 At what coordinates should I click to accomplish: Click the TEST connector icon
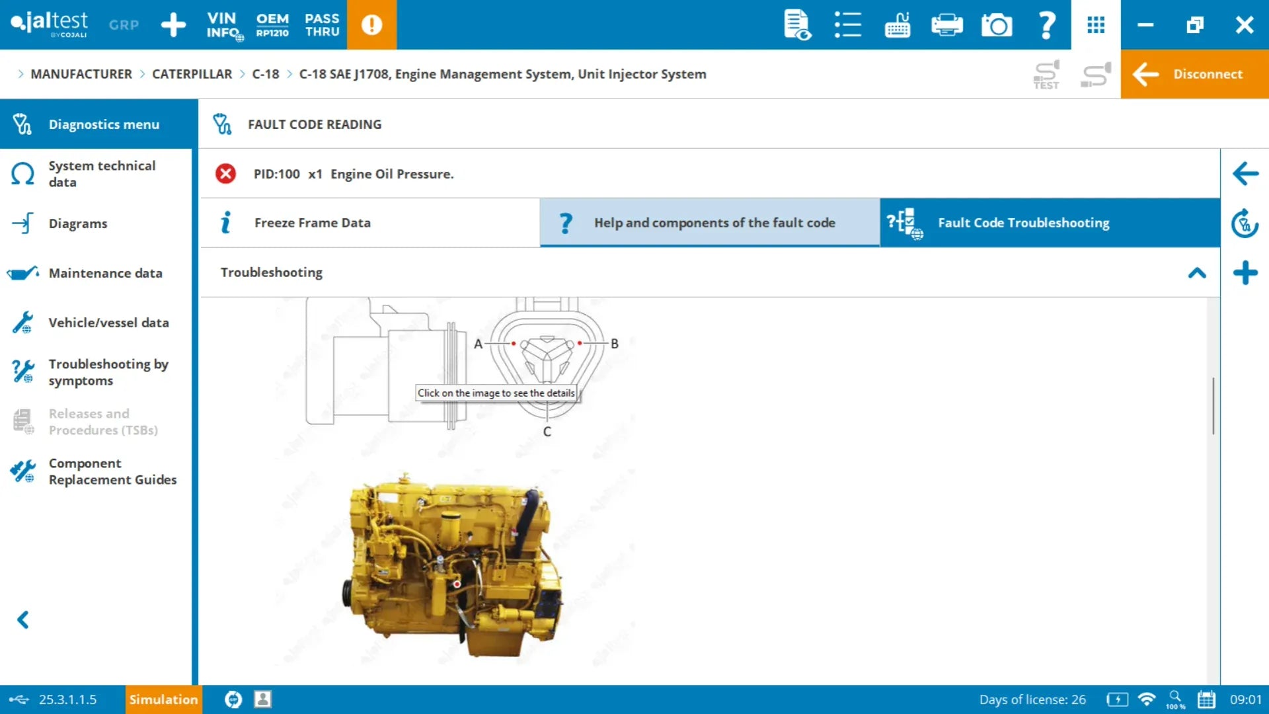pyautogui.click(x=1046, y=74)
